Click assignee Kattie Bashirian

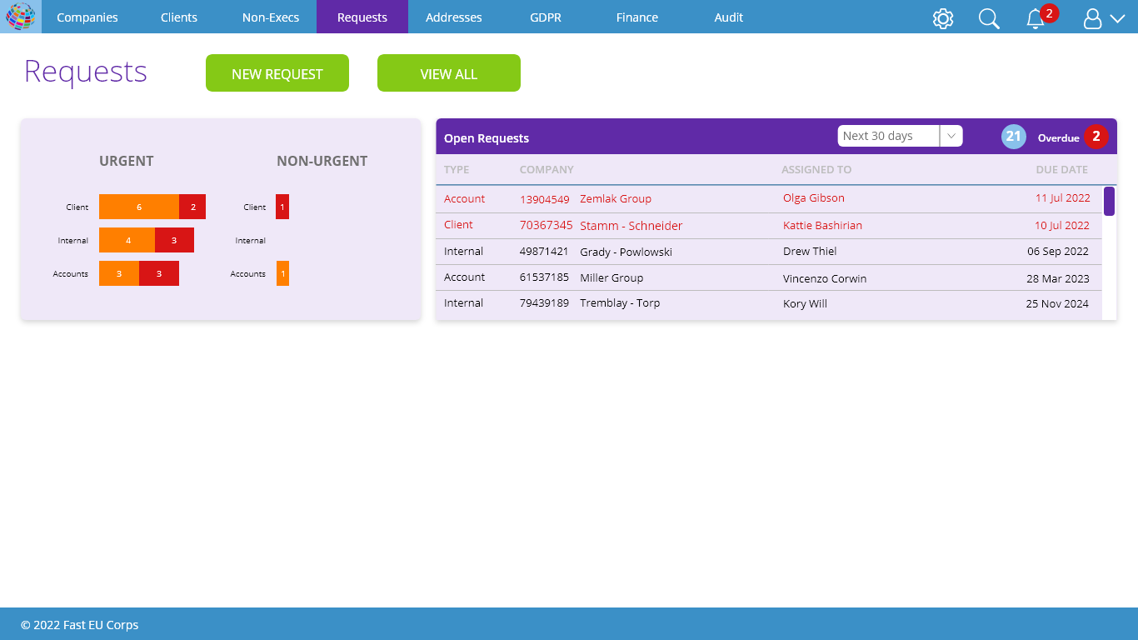coord(822,226)
